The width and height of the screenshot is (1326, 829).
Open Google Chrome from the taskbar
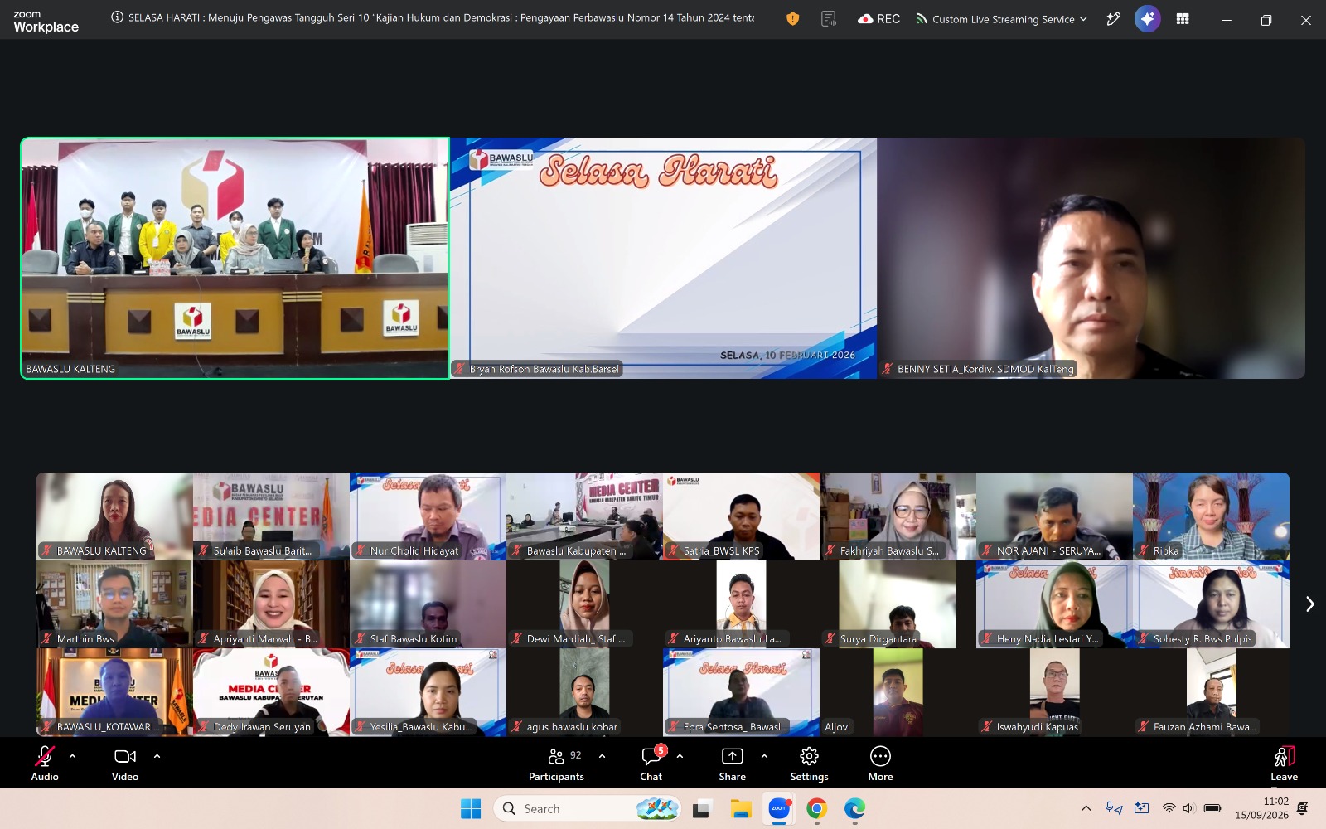tap(816, 808)
